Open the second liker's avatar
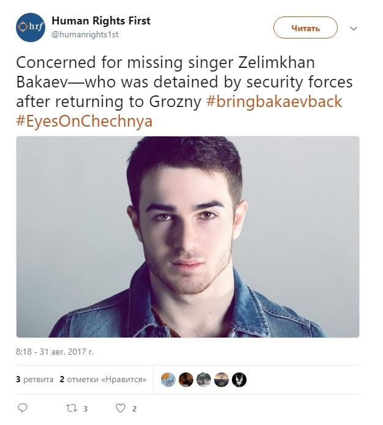383x425 pixels. point(186,380)
